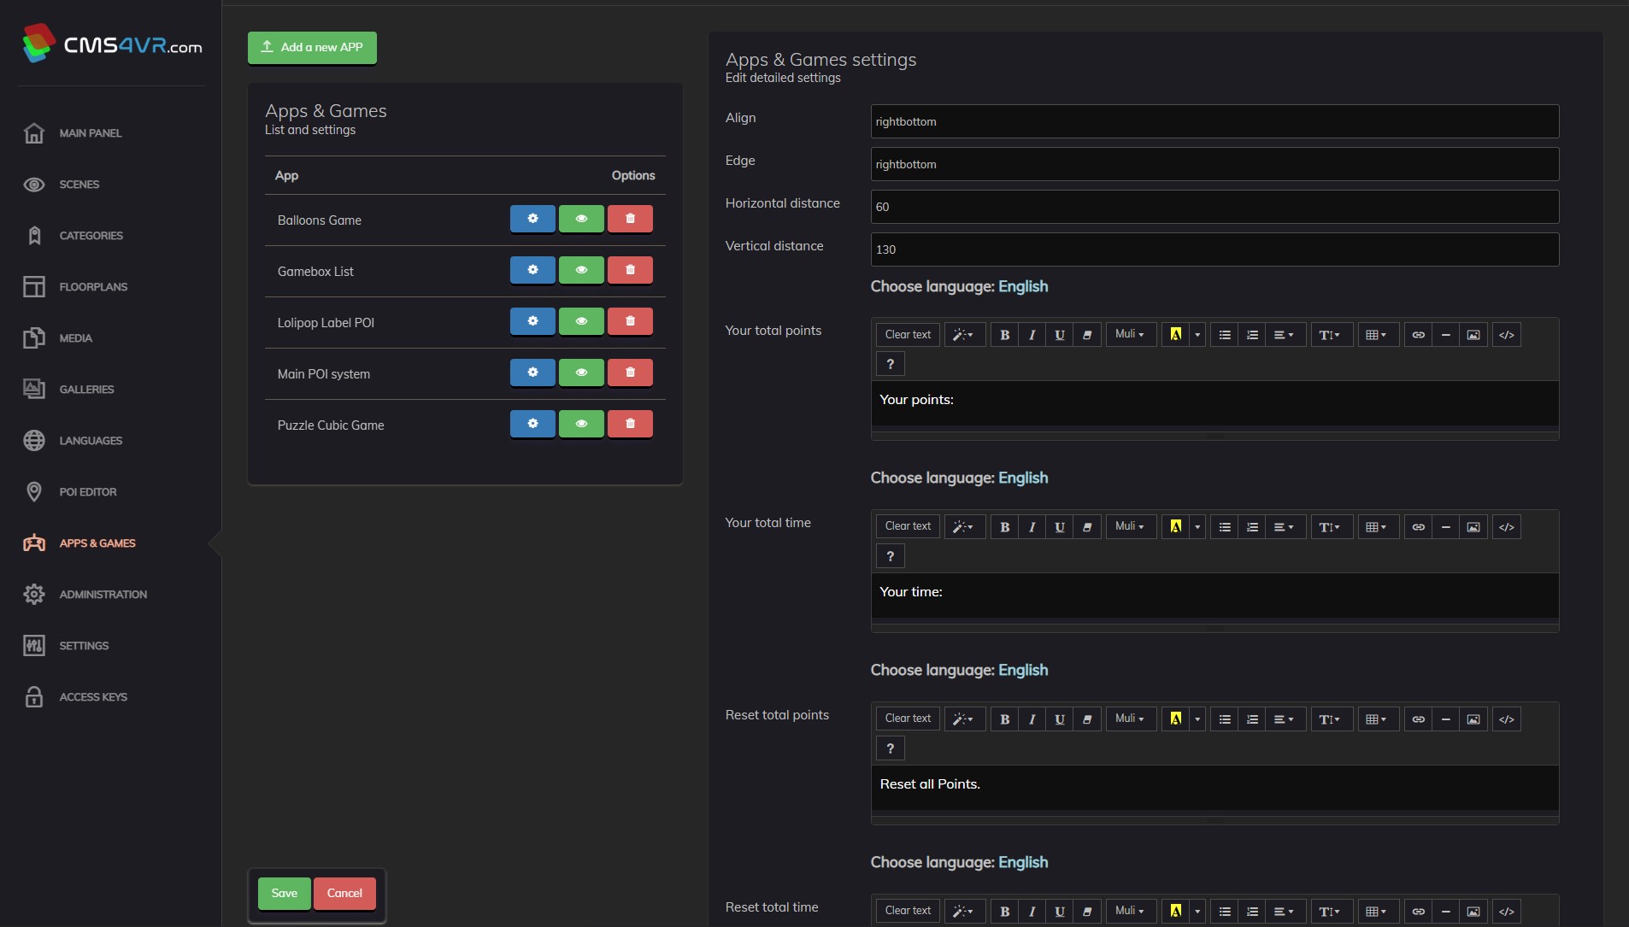Toggle bold in Your total points editor
The image size is (1629, 927).
[1004, 335]
